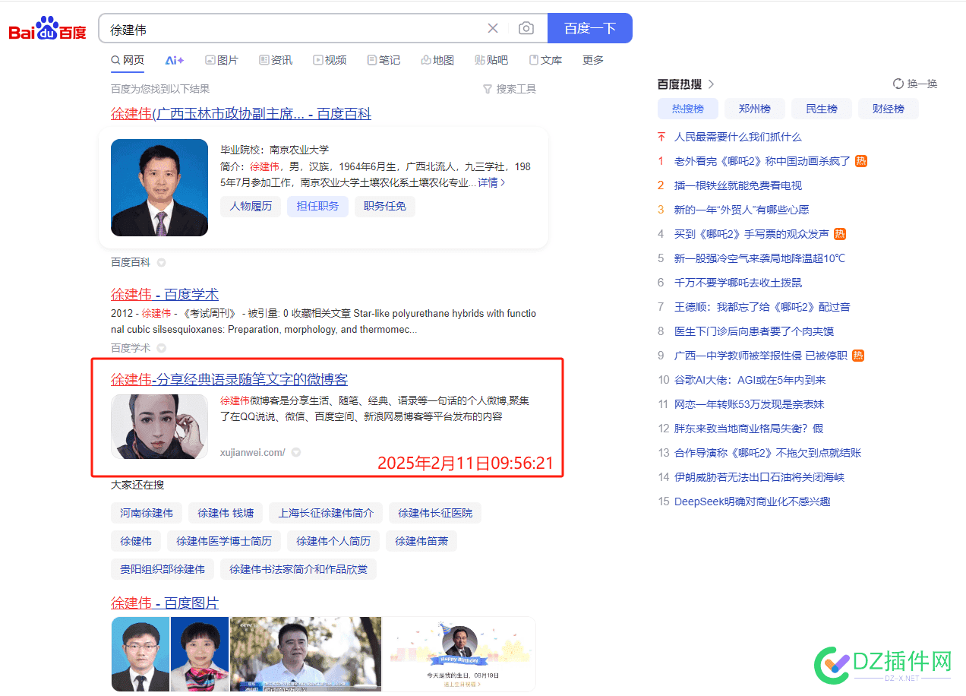The image size is (966, 696).
Task: Select the 热搜榜 tab
Action: [688, 109]
